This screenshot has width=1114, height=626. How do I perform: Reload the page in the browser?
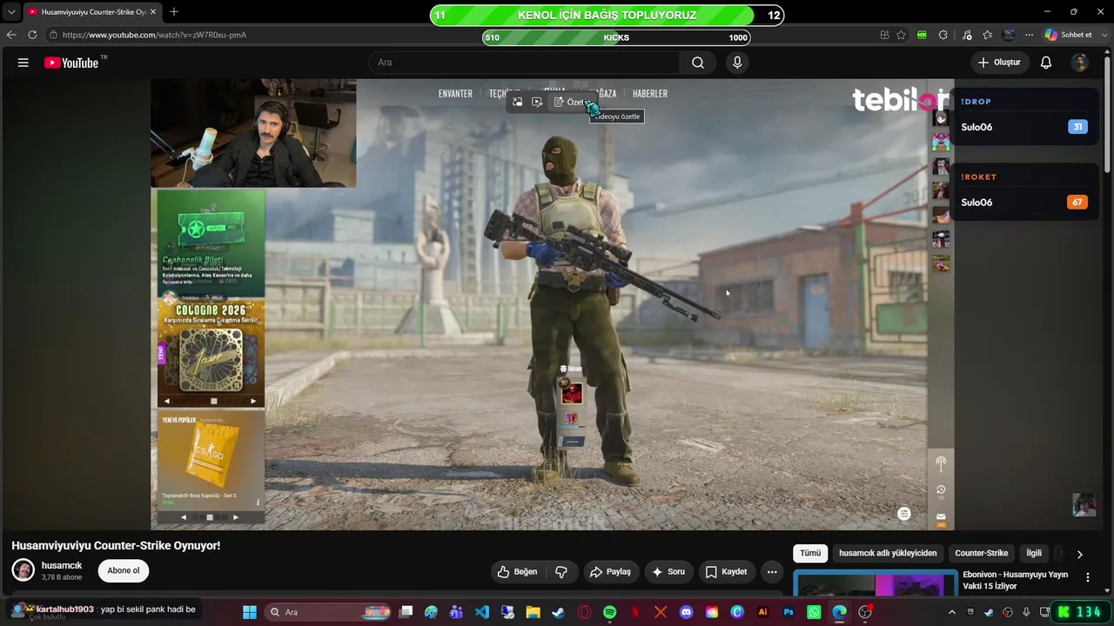pos(32,35)
